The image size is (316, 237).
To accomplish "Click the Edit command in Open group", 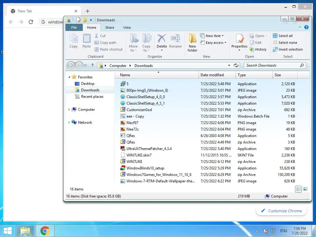I will (256, 43).
